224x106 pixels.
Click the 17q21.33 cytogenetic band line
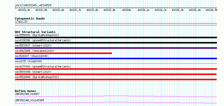116,24
